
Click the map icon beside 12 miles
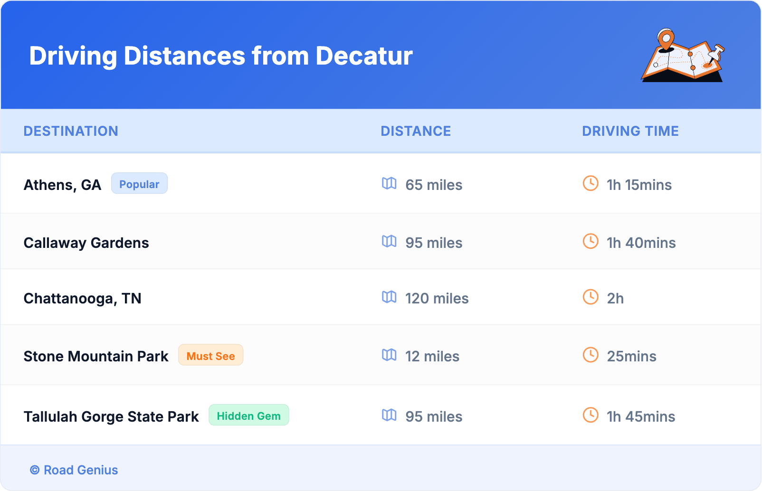[x=389, y=355]
